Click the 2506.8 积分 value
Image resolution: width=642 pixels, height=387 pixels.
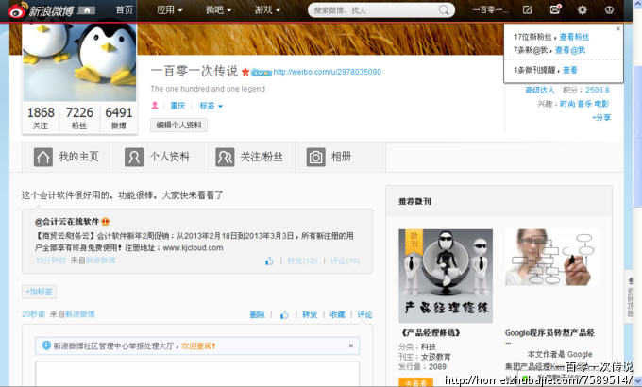tap(597, 90)
